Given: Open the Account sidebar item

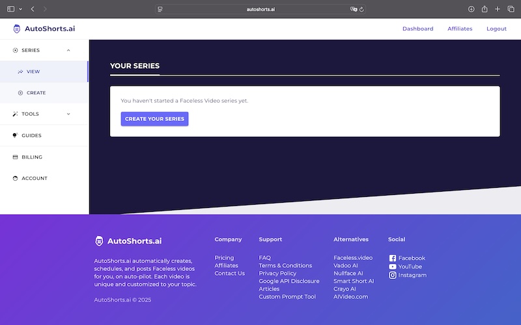Looking at the screenshot, I should point(44,178).
